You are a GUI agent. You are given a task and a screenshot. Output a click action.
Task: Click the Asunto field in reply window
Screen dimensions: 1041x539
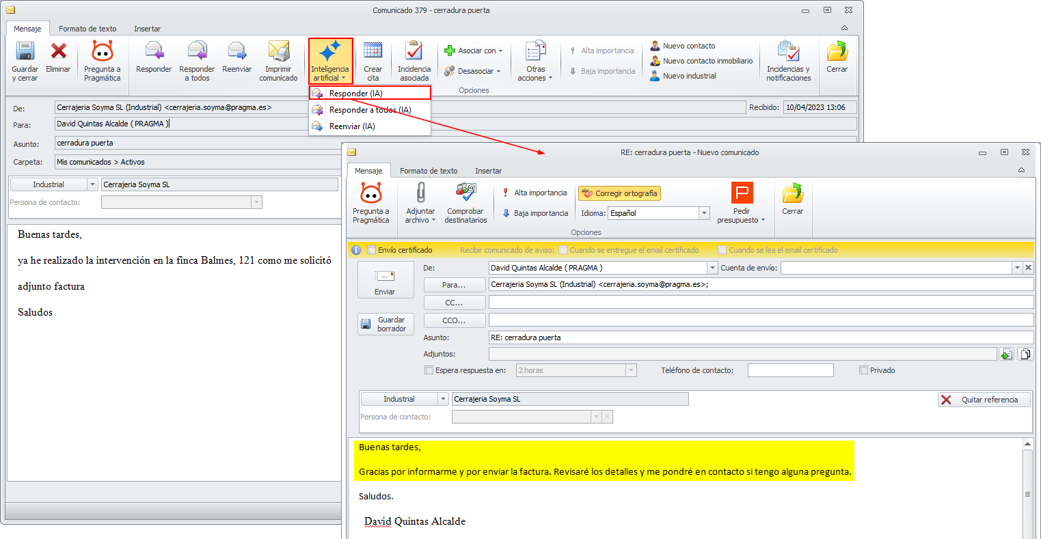coord(761,337)
